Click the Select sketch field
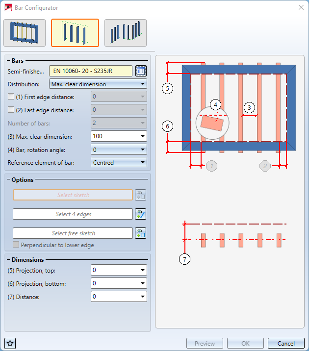The height and width of the screenshot is (351, 309). pyautogui.click(x=73, y=195)
